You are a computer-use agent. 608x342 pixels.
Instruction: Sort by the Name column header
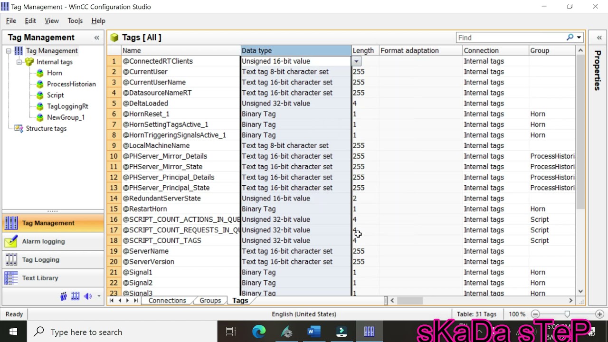coord(181,50)
